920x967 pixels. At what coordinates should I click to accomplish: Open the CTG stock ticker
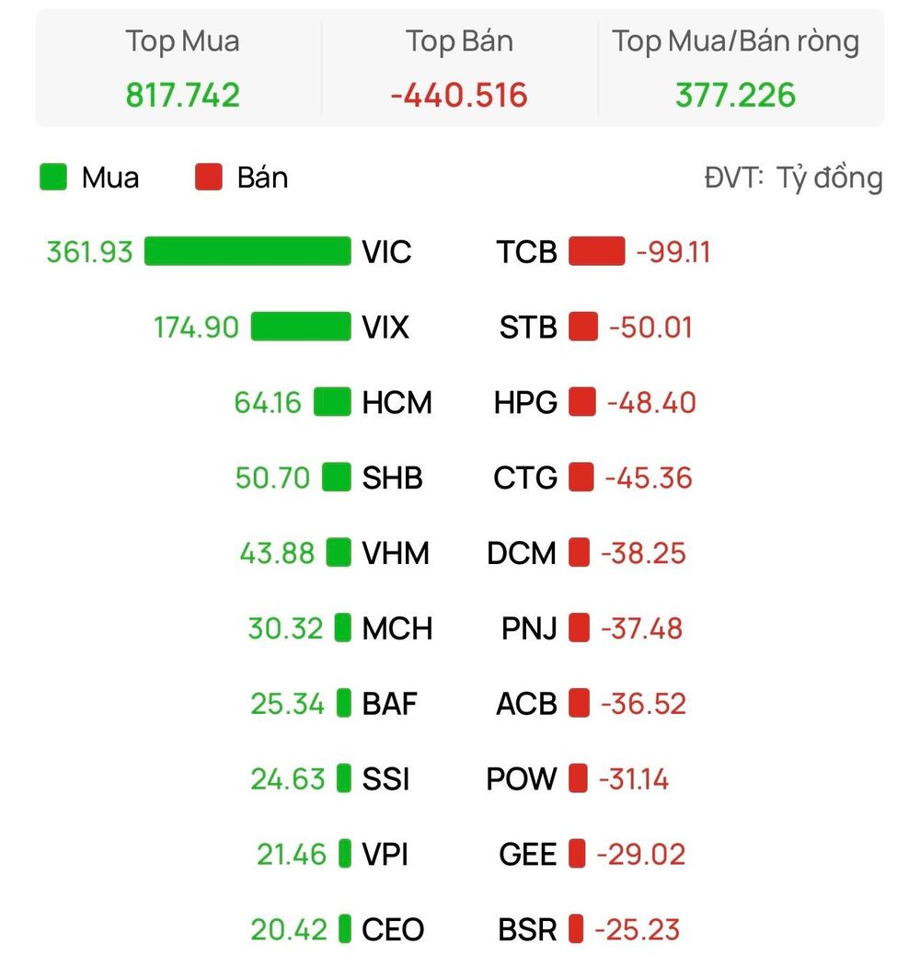[524, 478]
